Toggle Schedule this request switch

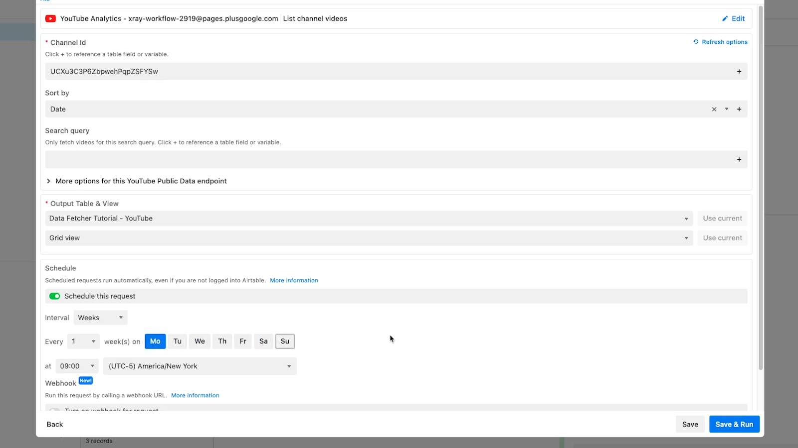(54, 296)
